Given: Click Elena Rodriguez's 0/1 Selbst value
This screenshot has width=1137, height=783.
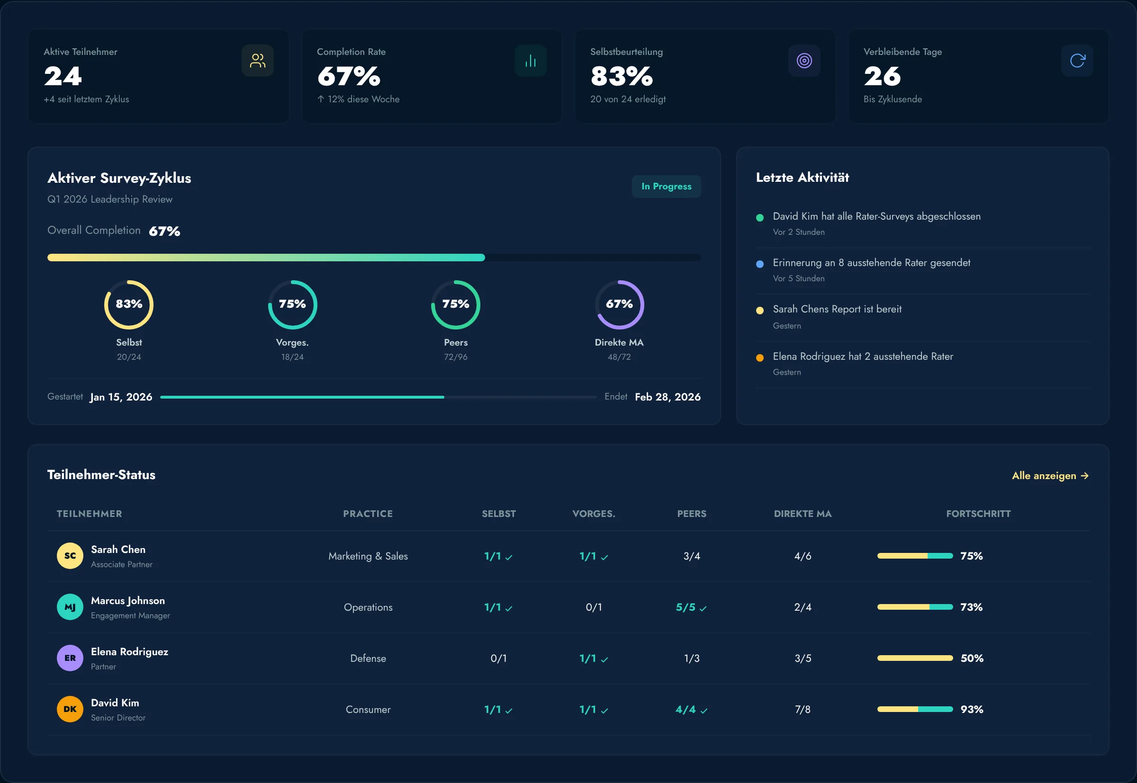Looking at the screenshot, I should [x=499, y=658].
